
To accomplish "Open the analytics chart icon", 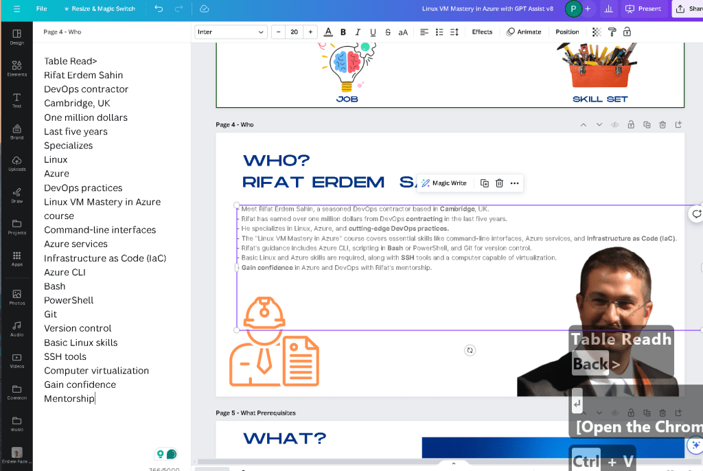I will pos(608,8).
